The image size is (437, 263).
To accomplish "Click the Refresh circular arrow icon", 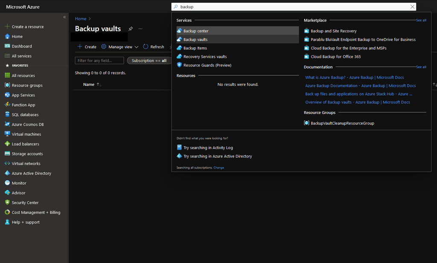I will [x=146, y=46].
